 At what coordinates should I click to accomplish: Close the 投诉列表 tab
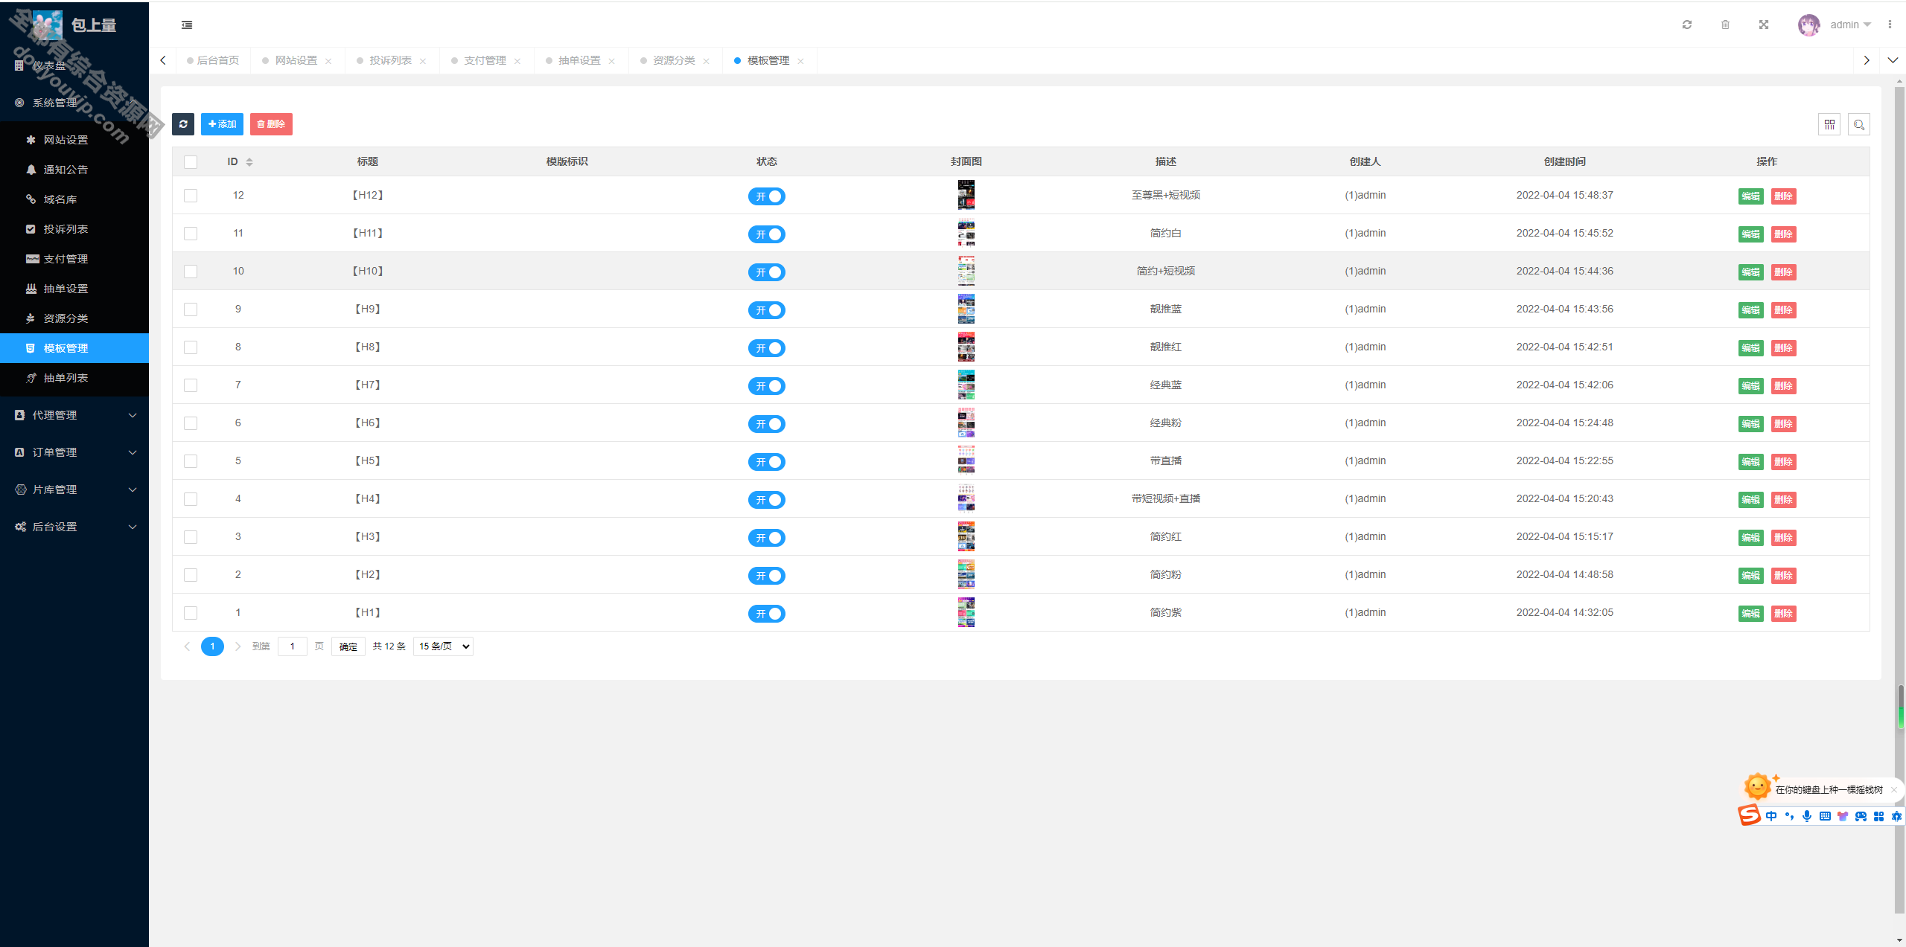(423, 61)
